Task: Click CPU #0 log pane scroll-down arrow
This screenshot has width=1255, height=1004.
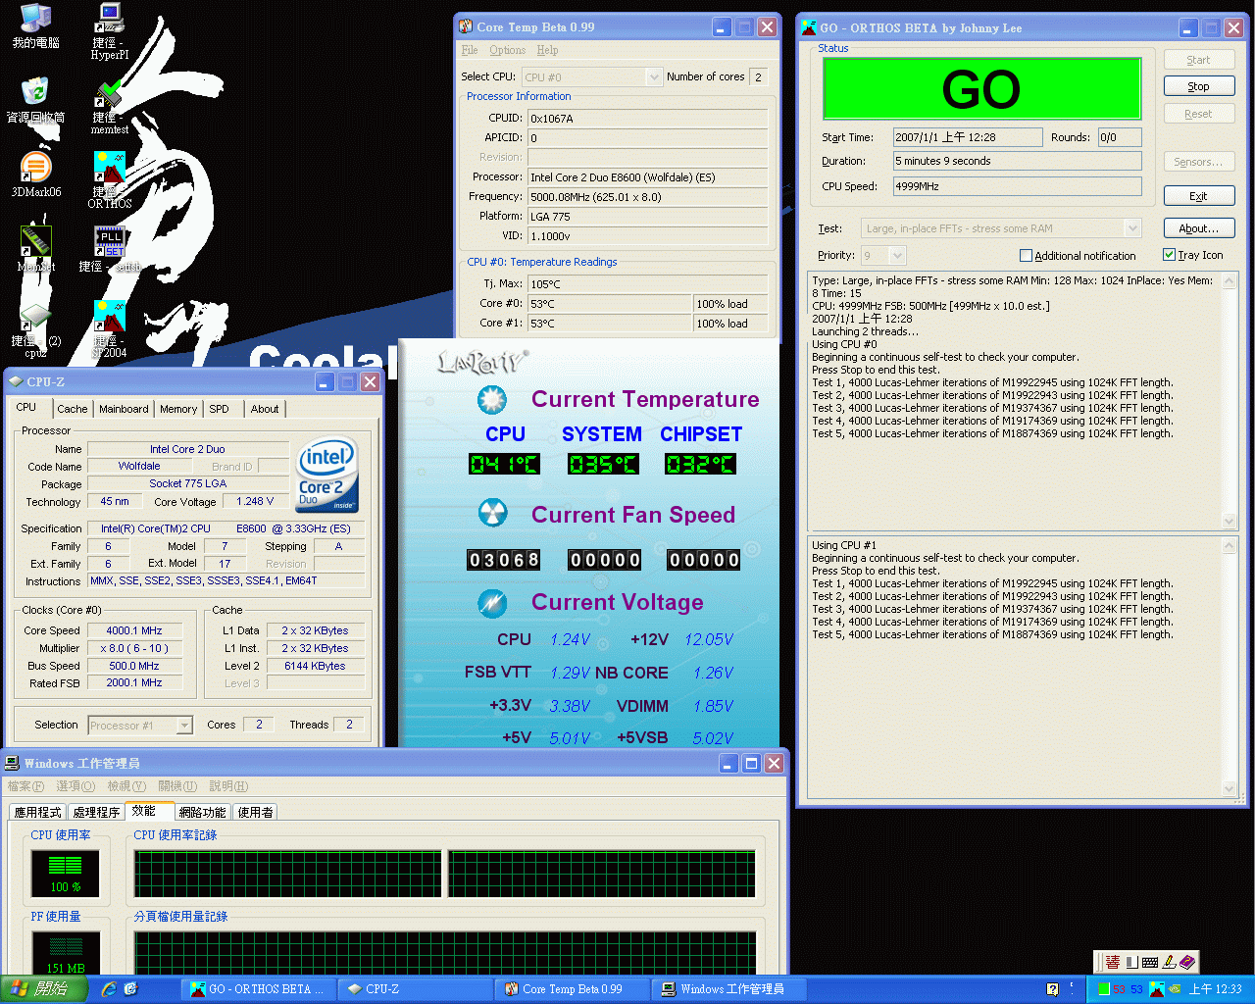Action: pos(1230,521)
